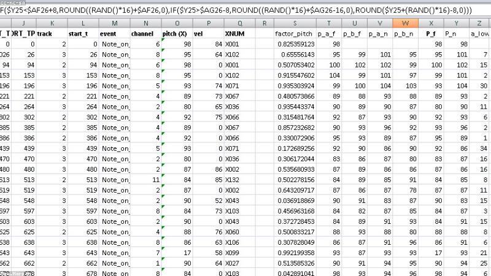Click p_b_n cell with value 103

[x=406, y=86]
